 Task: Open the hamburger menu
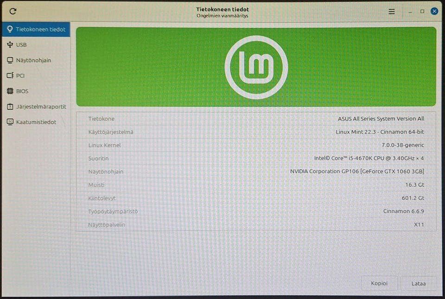[391, 11]
